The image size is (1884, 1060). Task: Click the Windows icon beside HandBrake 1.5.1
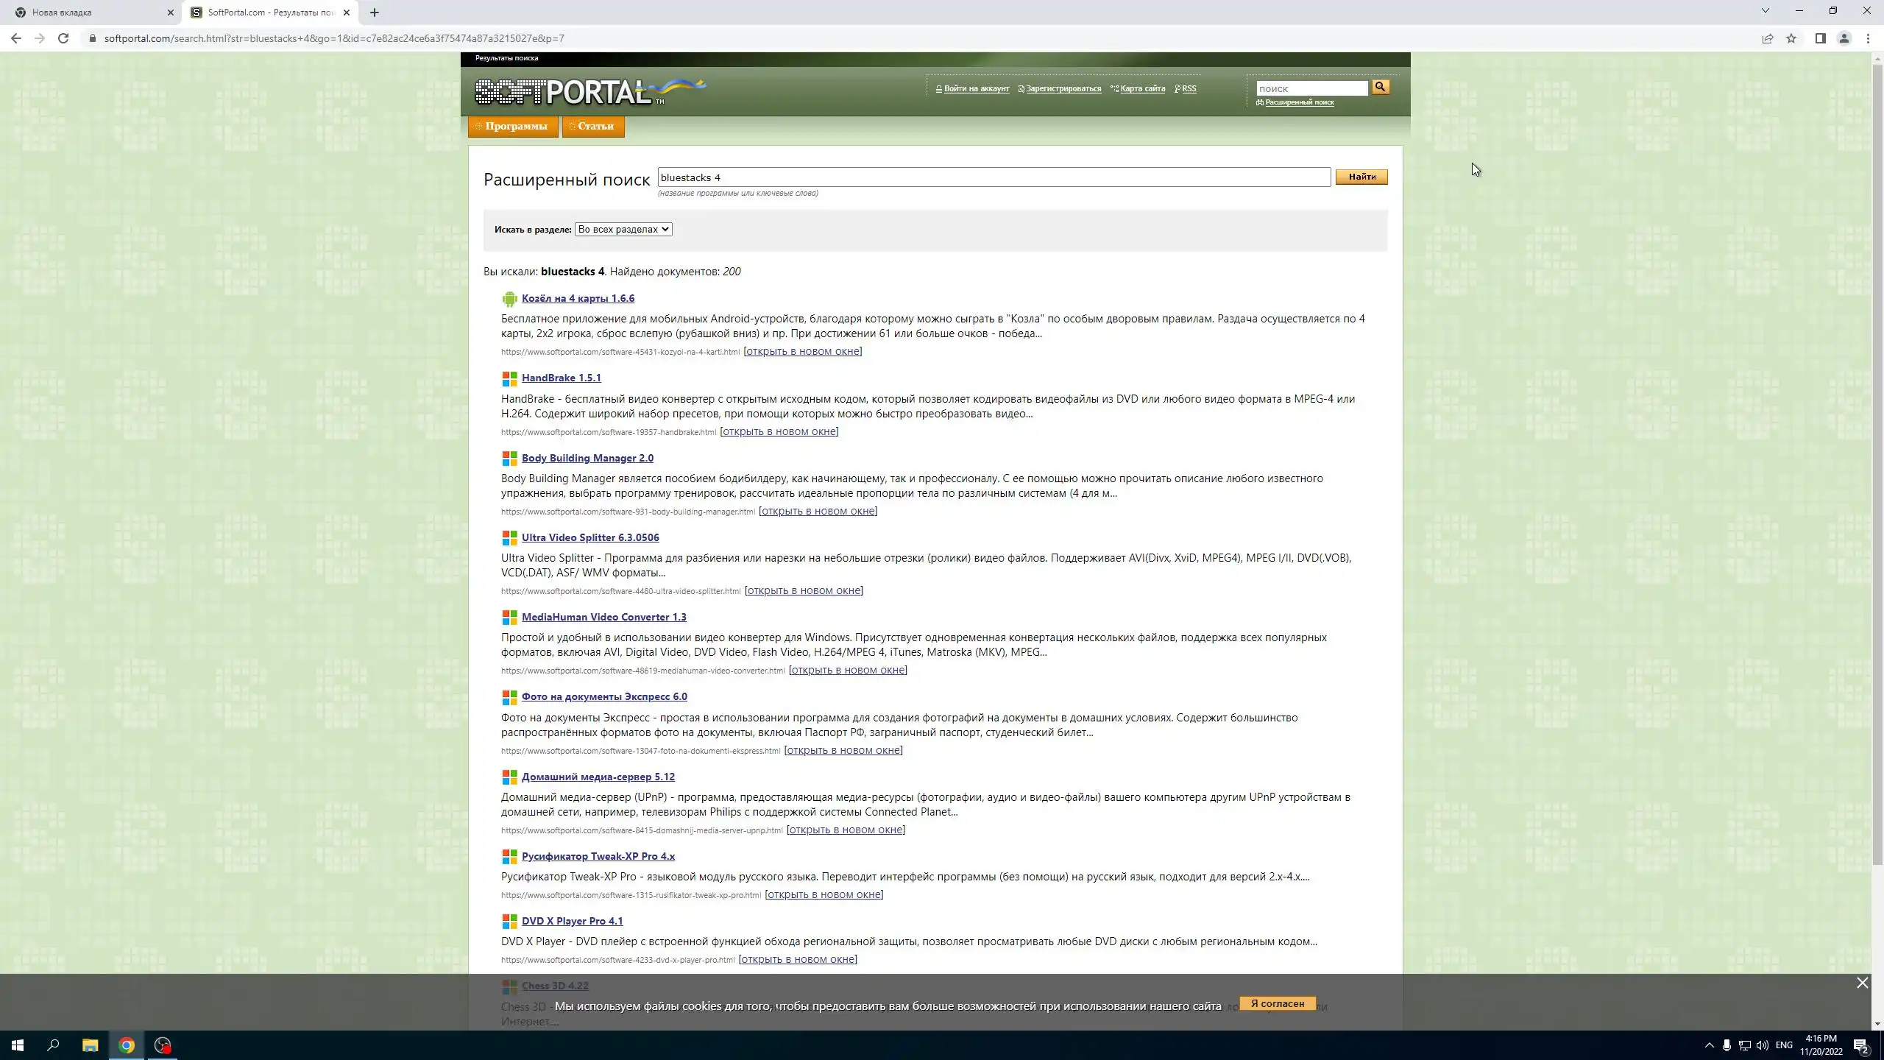(509, 378)
